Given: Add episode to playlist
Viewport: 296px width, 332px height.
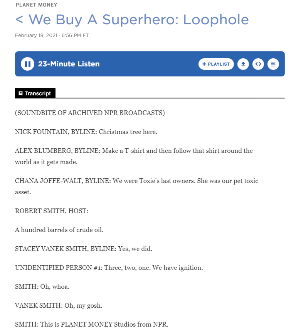Looking at the screenshot, I should [x=216, y=64].
